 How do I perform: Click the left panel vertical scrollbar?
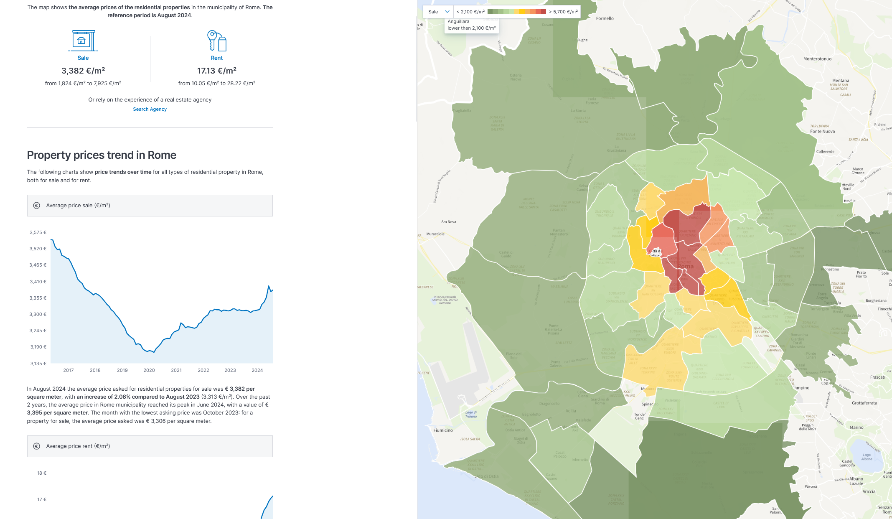click(x=416, y=67)
